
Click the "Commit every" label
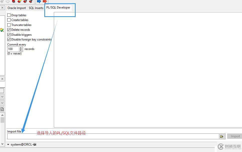point(17,44)
